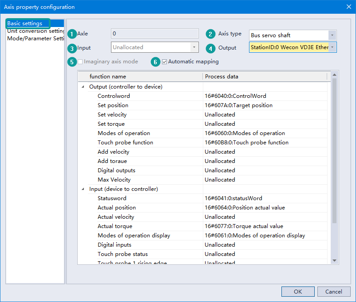
Task: Click the numbered badge 3 beside Input
Action: click(x=72, y=48)
